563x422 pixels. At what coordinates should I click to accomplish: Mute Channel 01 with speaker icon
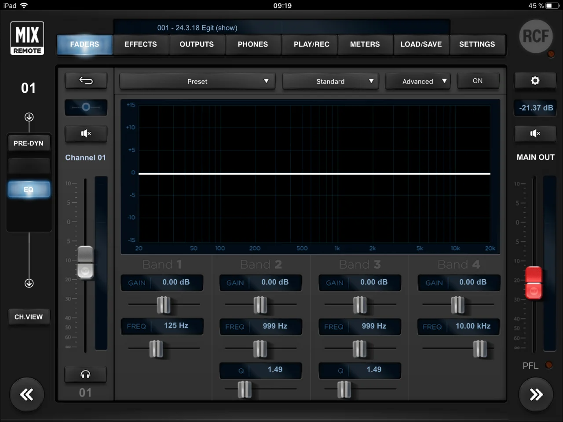pos(86,134)
